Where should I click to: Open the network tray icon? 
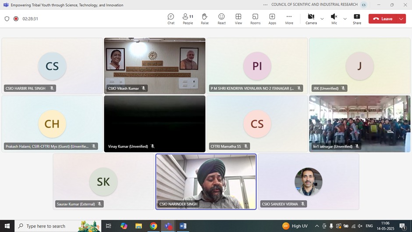tap(353, 226)
